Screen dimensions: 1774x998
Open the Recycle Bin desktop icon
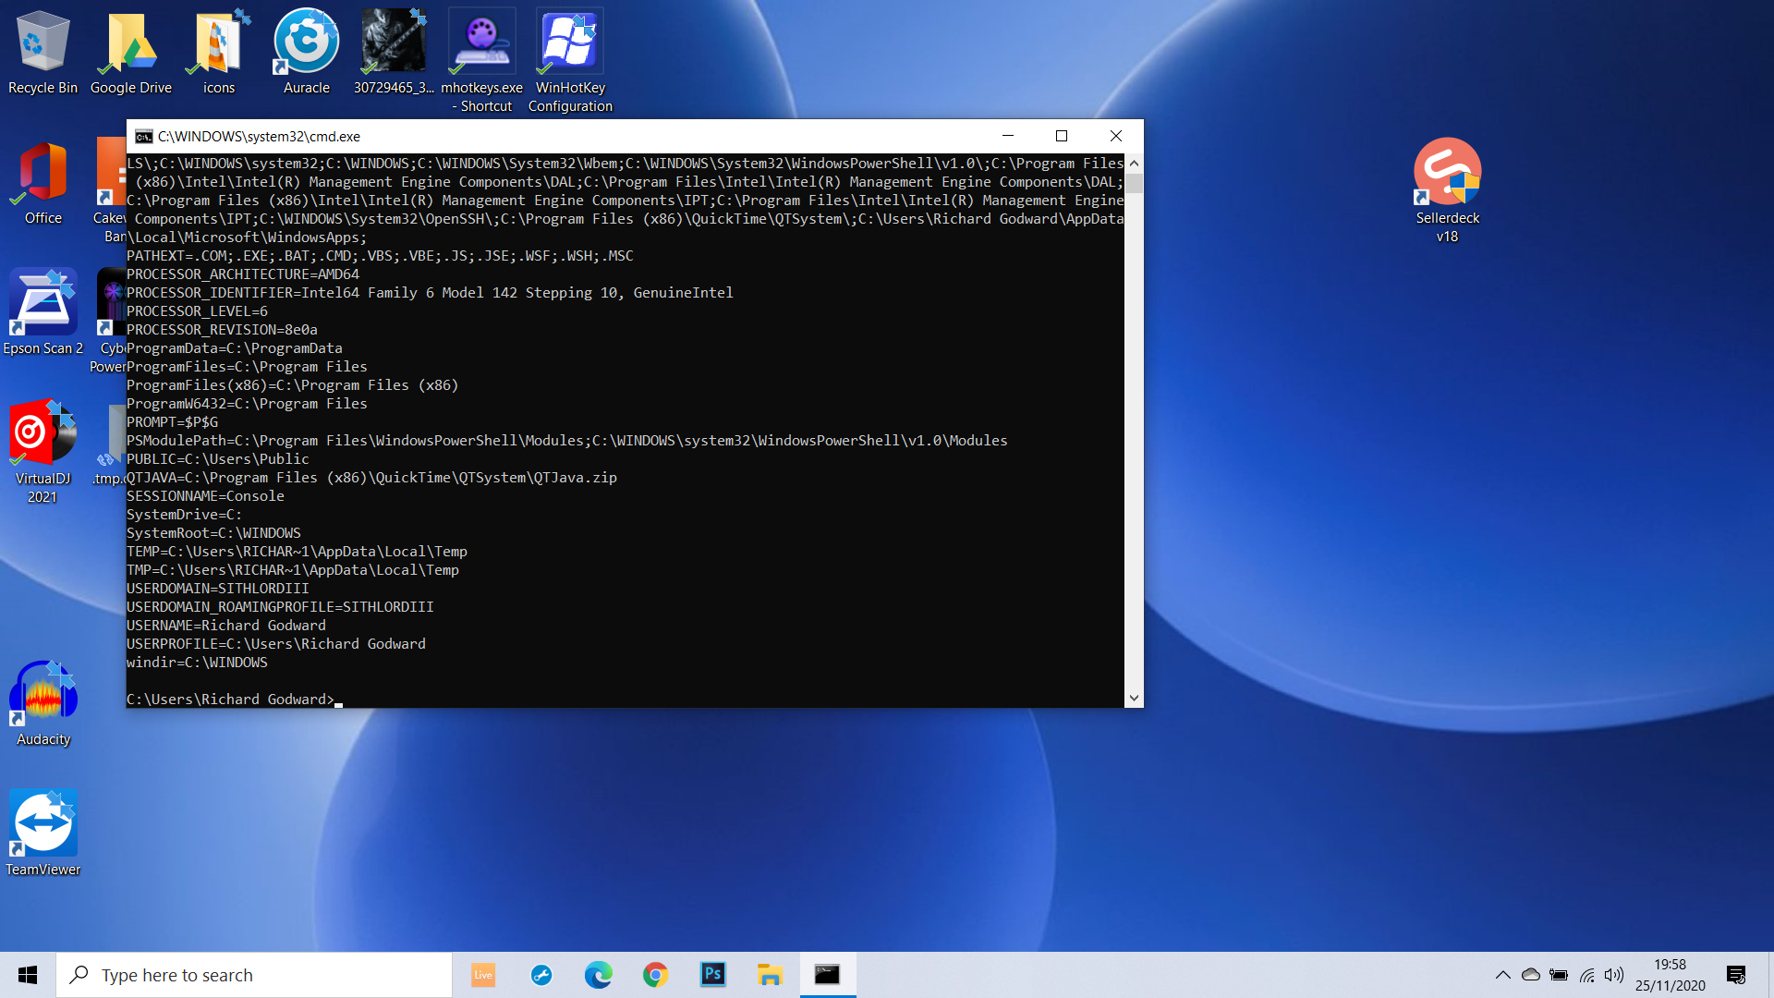pos(43,53)
